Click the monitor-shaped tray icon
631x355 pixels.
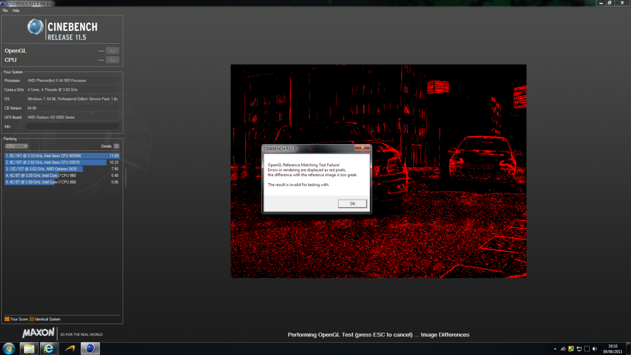[x=579, y=349]
